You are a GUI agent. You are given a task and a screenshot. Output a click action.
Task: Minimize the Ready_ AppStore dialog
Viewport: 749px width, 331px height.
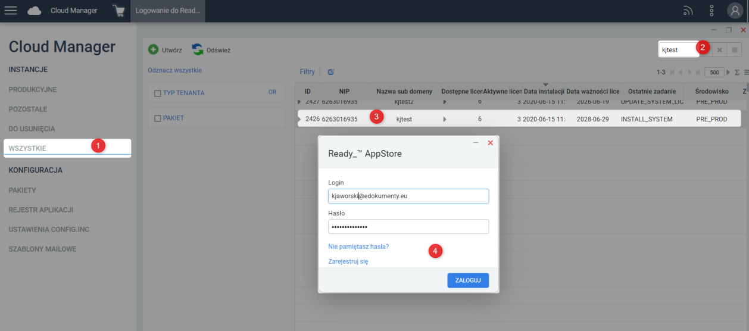(x=476, y=143)
